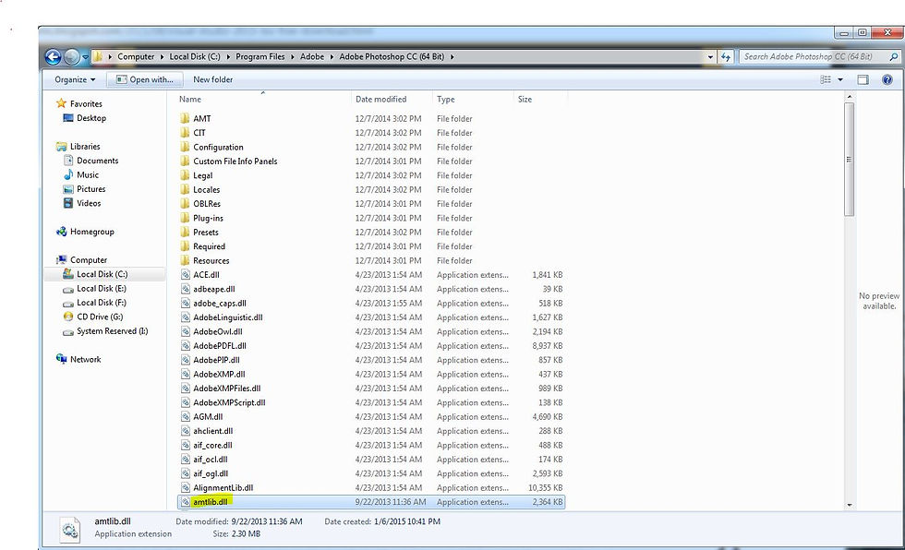Select AlignmentLib.dll file
This screenshot has width=905, height=550.
pos(223,488)
